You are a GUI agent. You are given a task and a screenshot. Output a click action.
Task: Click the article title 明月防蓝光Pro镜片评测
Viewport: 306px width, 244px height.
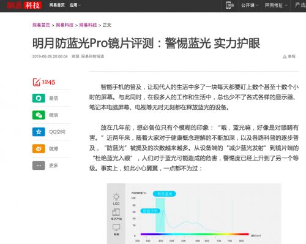point(146,44)
